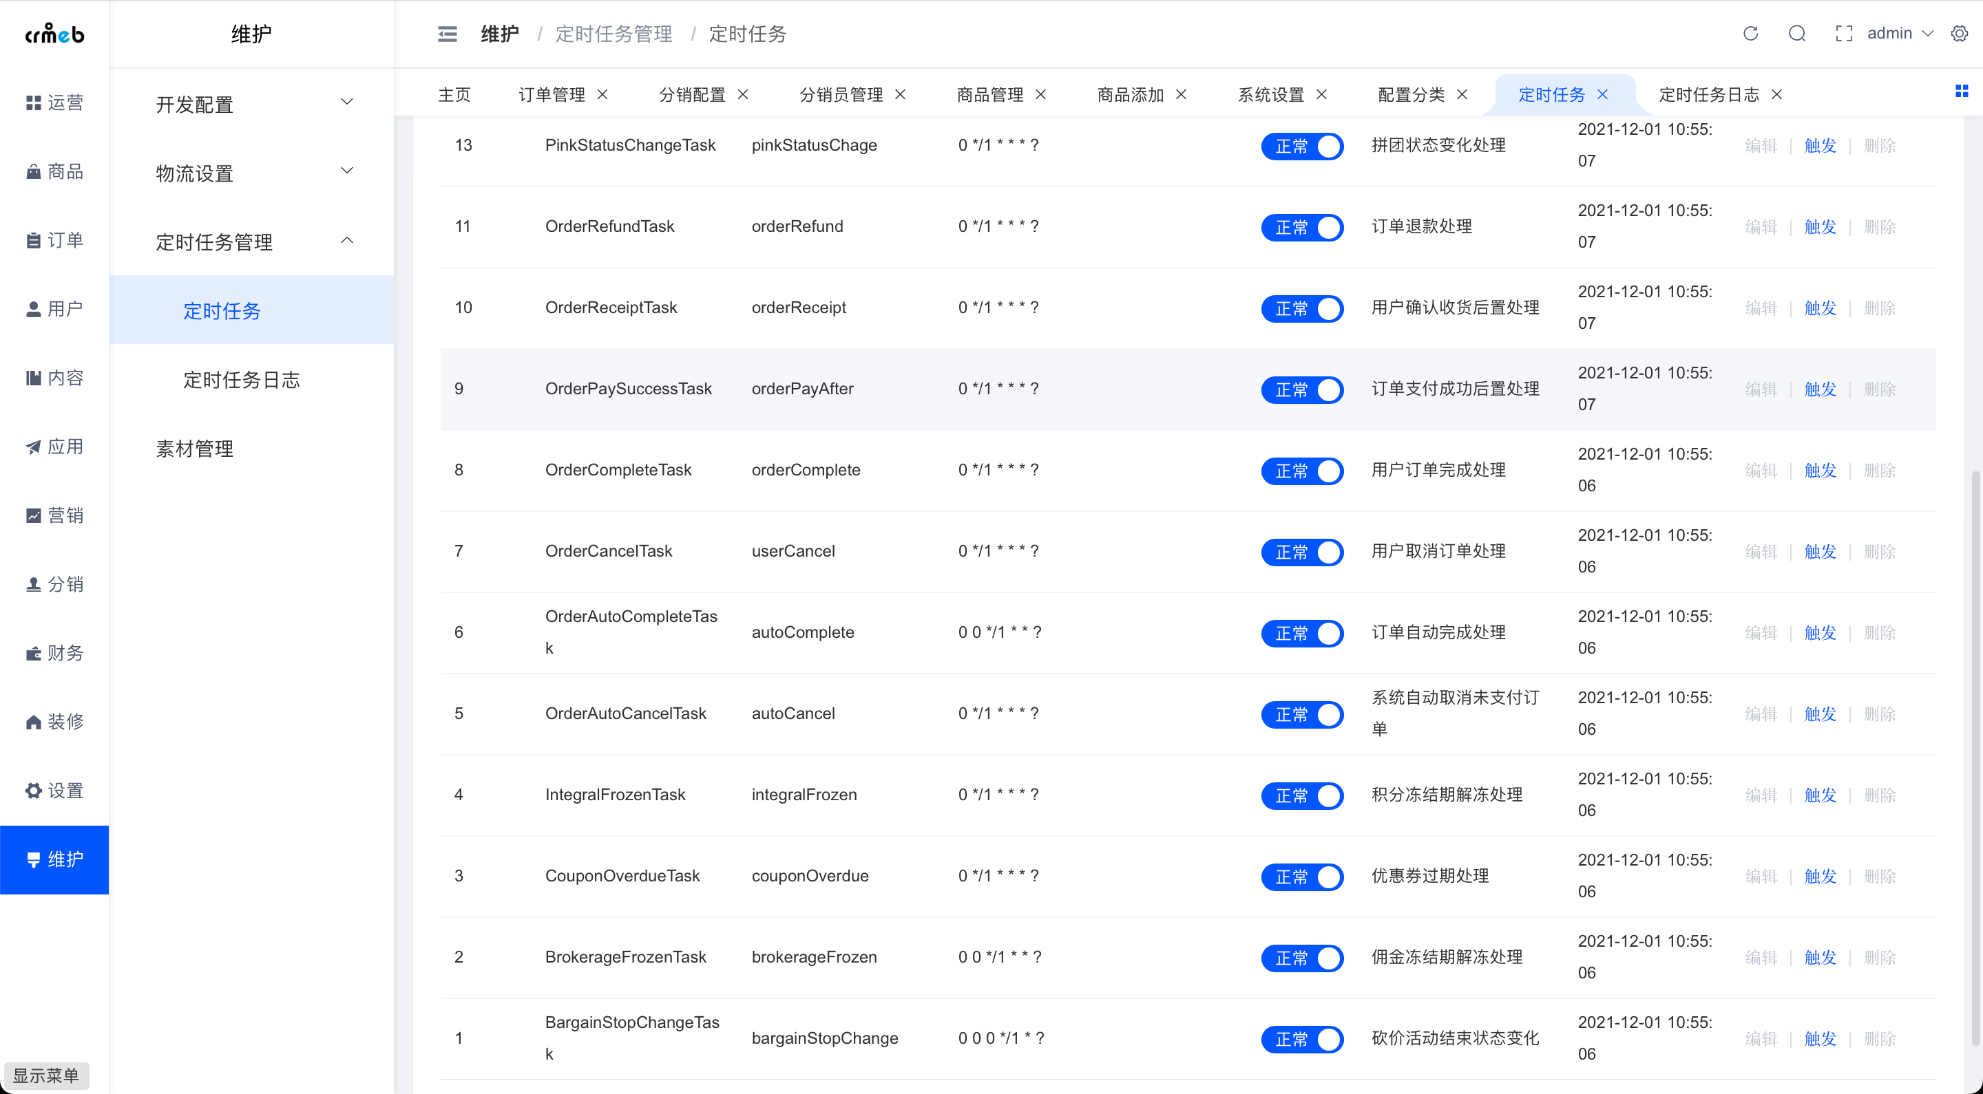Viewport: 1983px width, 1094px height.
Task: Click the refresh icon in top bar
Action: [1750, 34]
